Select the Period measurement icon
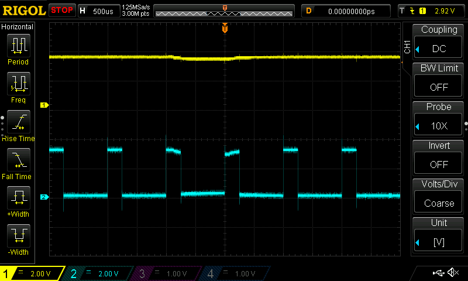 point(19,46)
